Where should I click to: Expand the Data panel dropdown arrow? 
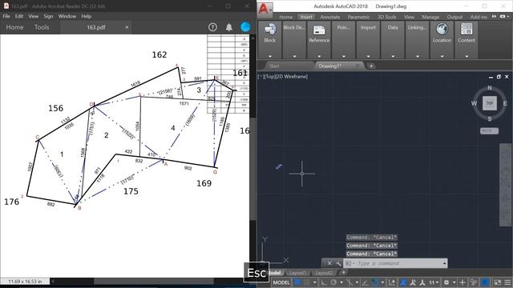pos(393,56)
